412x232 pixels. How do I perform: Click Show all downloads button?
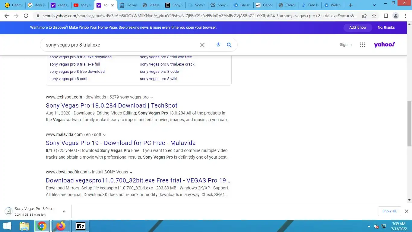pyautogui.click(x=389, y=211)
